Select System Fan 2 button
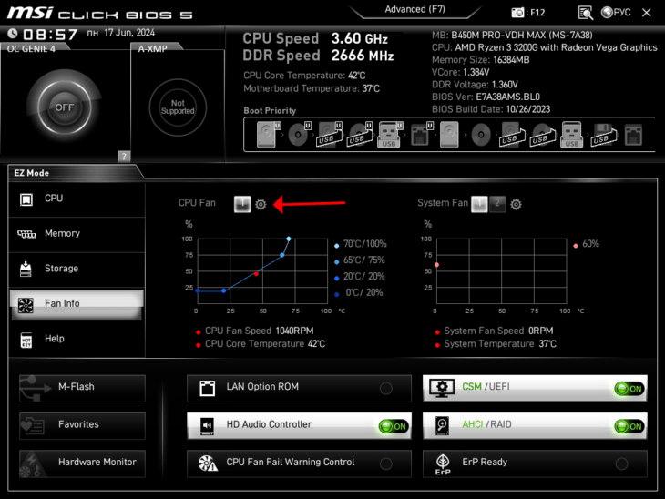The height and width of the screenshot is (499, 665). point(497,204)
